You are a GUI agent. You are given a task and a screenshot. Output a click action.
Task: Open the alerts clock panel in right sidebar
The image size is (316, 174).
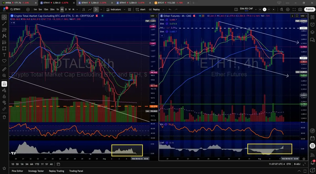pyautogui.click(x=312, y=24)
